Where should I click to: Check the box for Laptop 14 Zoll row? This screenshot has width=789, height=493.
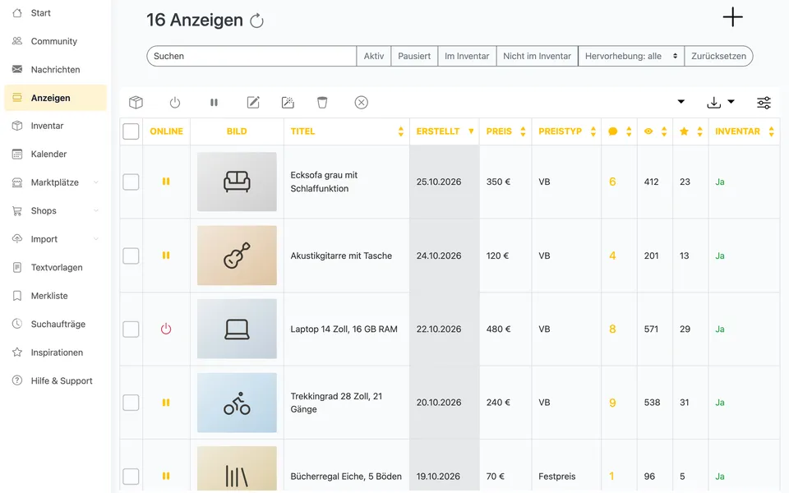tap(131, 329)
